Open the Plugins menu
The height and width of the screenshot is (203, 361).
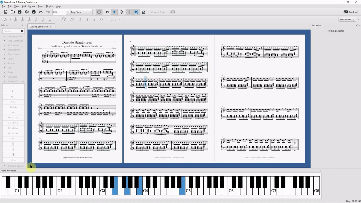click(x=49, y=6)
